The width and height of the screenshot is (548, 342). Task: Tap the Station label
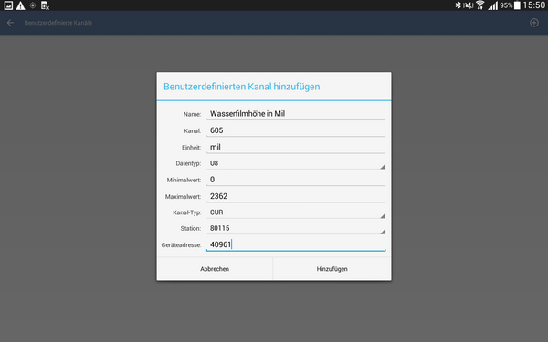(x=191, y=228)
